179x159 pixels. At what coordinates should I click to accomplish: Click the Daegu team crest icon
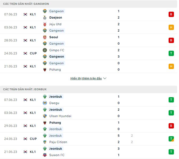coord(45,103)
